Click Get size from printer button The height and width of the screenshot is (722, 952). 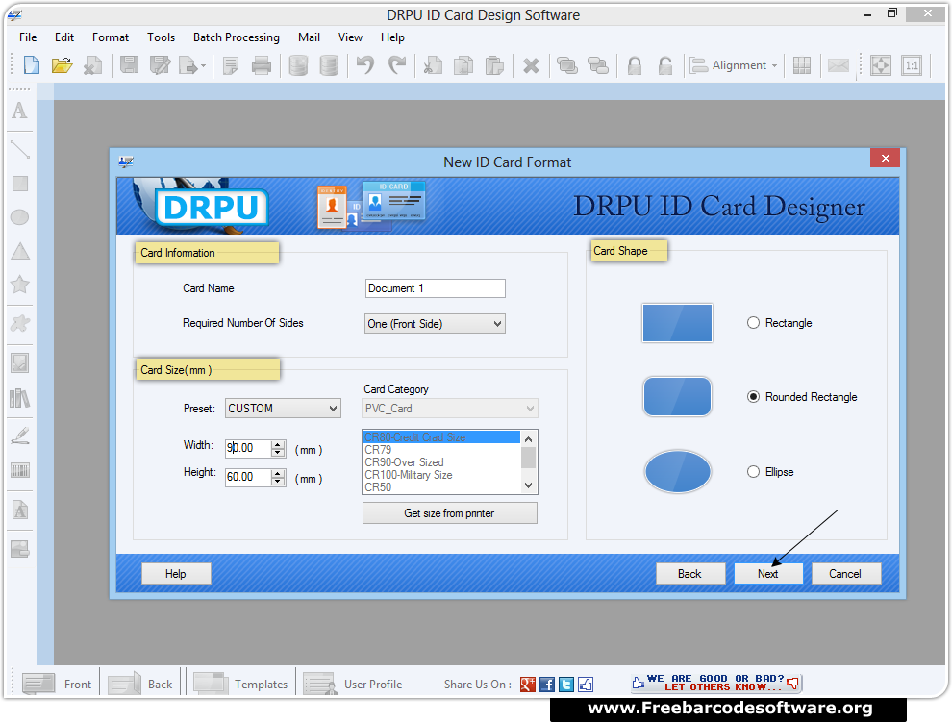point(449,513)
